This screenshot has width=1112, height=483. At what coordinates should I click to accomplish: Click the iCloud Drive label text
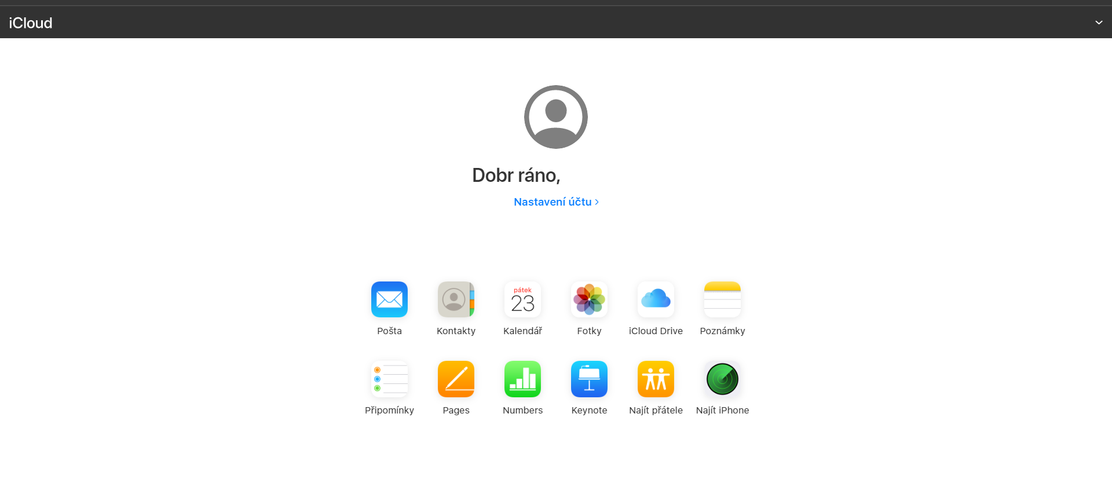tap(656, 331)
